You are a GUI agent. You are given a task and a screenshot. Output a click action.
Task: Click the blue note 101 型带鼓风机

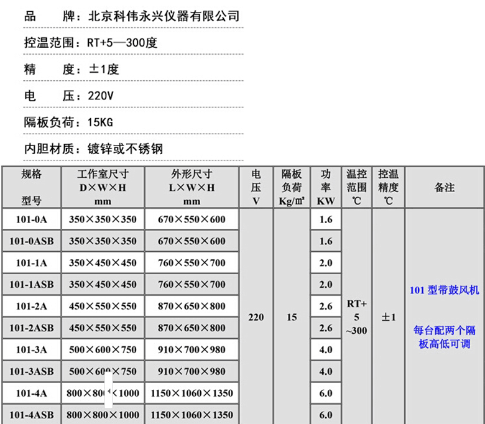[x=445, y=290]
